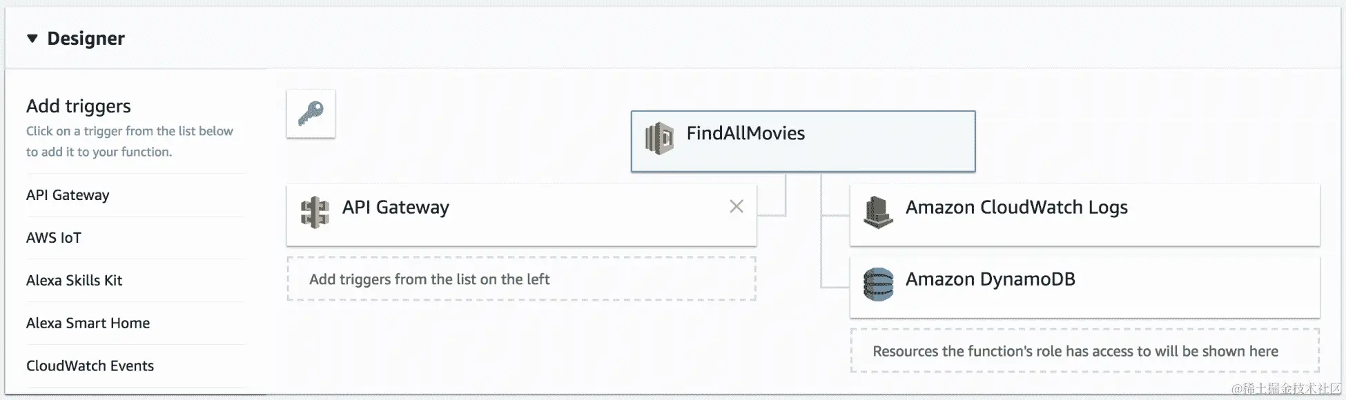This screenshot has height=400, width=1346.
Task: Click the Add triggers heading
Action: [x=79, y=106]
